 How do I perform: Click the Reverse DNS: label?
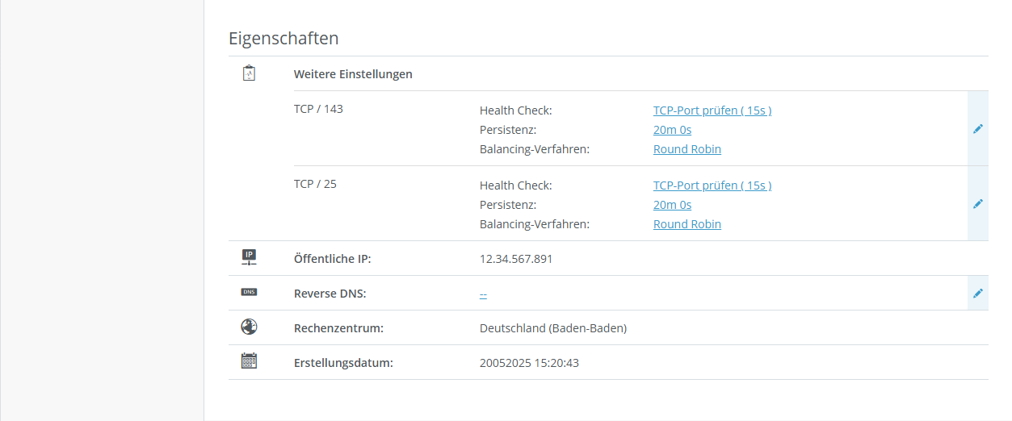330,294
